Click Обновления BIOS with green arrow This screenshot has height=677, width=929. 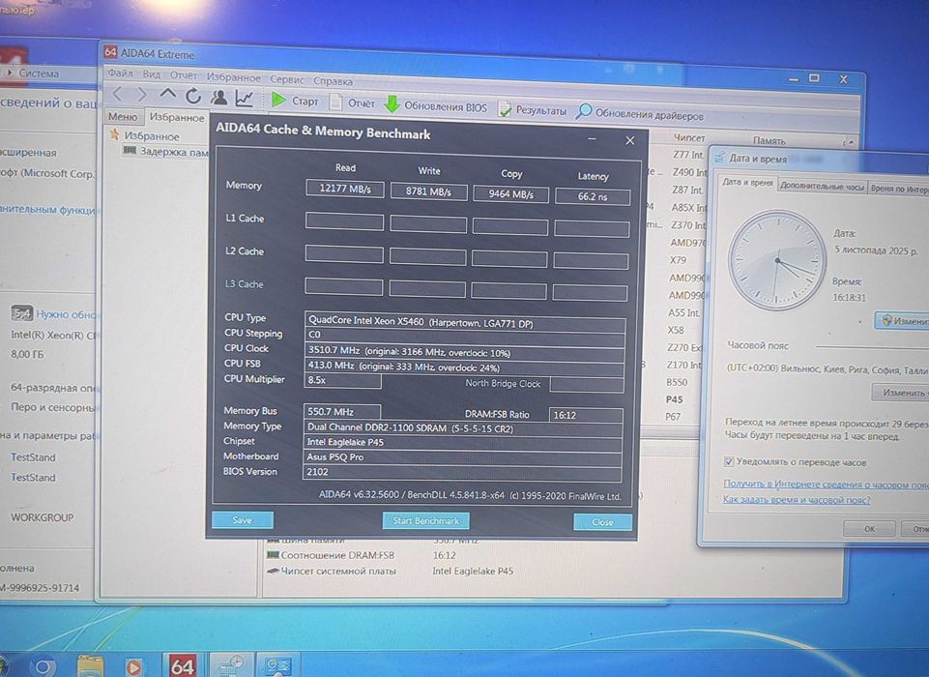pos(435,106)
